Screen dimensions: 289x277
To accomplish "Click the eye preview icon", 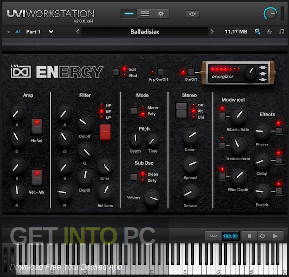I will pyautogui.click(x=192, y=14).
